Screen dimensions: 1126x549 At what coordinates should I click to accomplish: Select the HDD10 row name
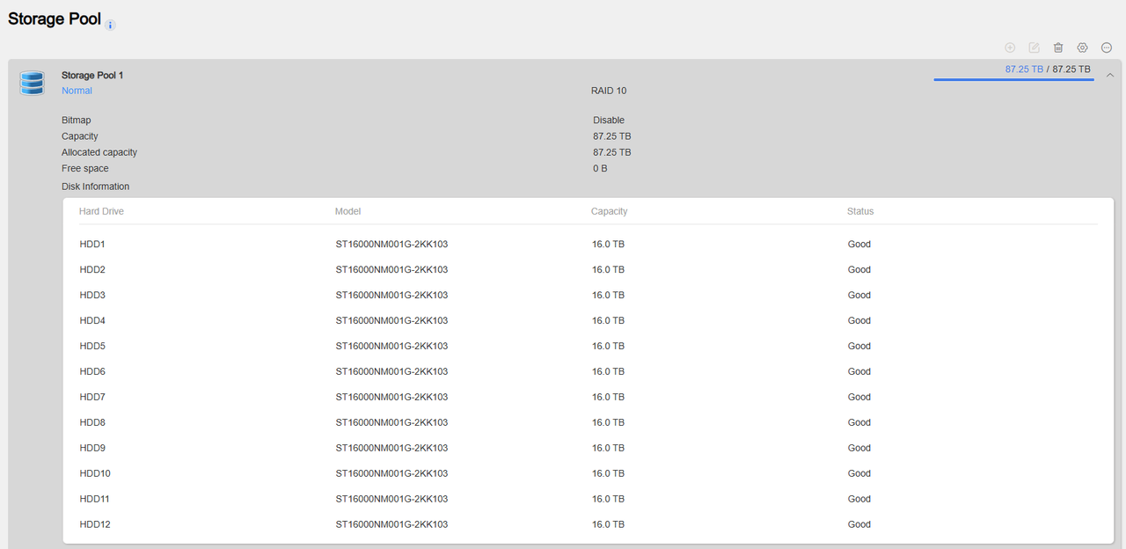[95, 473]
